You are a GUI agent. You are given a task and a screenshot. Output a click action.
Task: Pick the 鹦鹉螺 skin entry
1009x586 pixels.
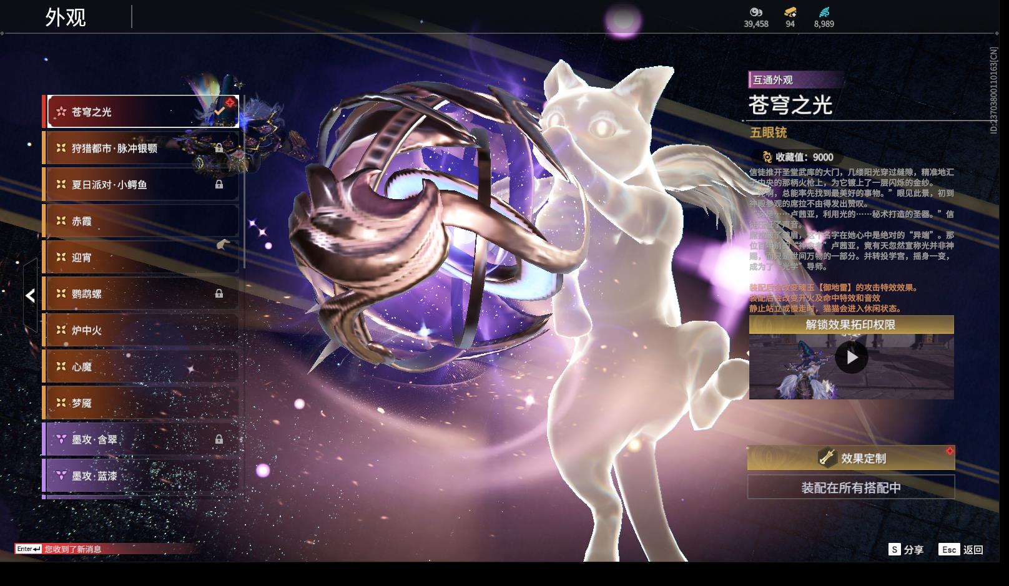140,294
